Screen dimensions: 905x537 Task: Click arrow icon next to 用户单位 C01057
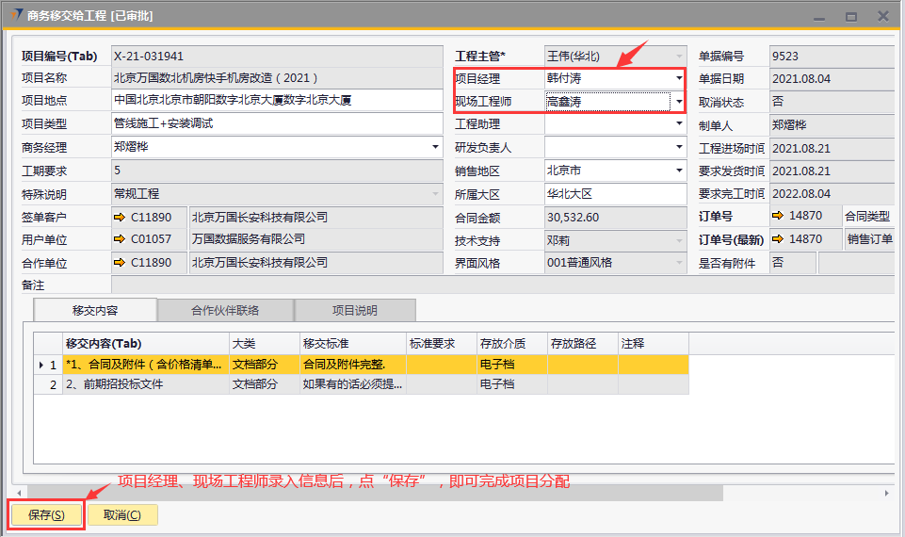(x=120, y=240)
